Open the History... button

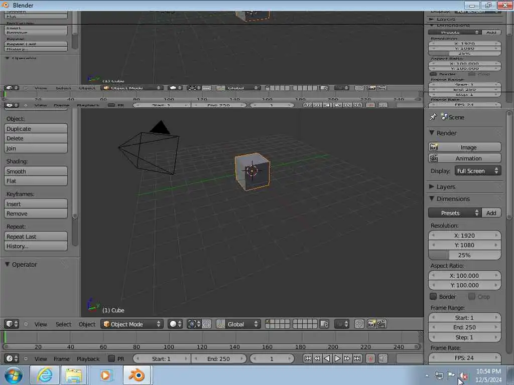click(36, 246)
